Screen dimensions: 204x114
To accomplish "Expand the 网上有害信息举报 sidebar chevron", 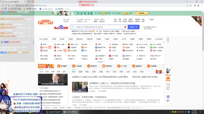I will 168,91.
